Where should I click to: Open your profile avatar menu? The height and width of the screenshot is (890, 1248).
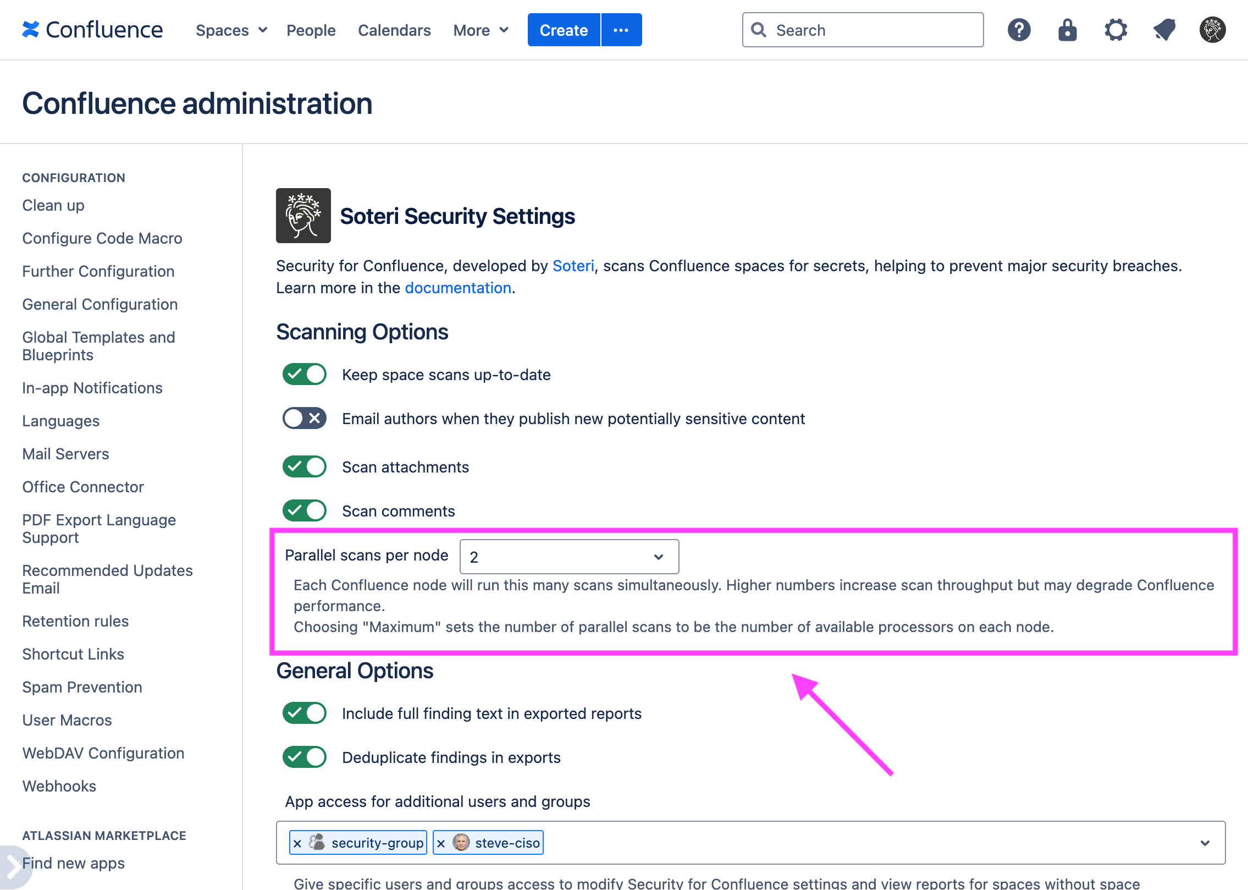(x=1212, y=30)
